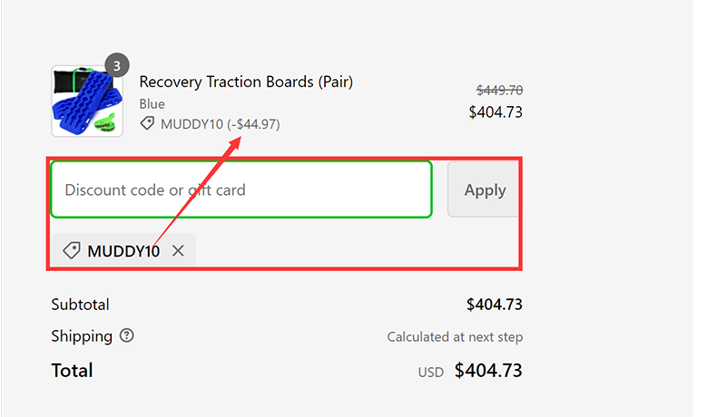Remove the MUDDY10 discount code
The height and width of the screenshot is (417, 726).
pyautogui.click(x=178, y=251)
